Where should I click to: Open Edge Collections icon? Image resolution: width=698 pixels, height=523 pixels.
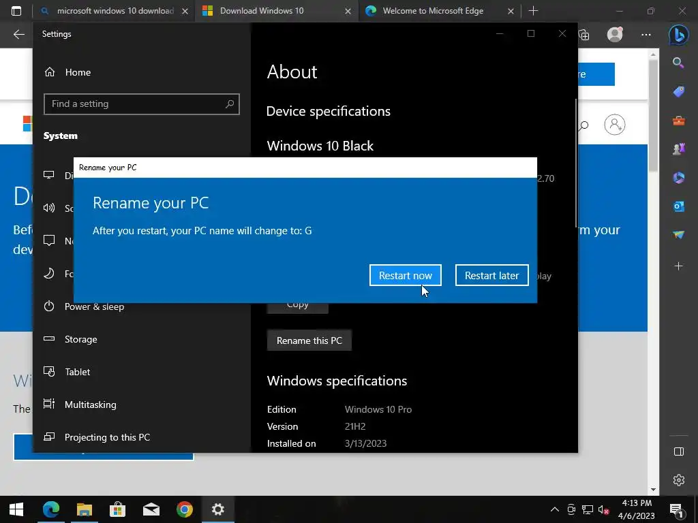tap(584, 35)
